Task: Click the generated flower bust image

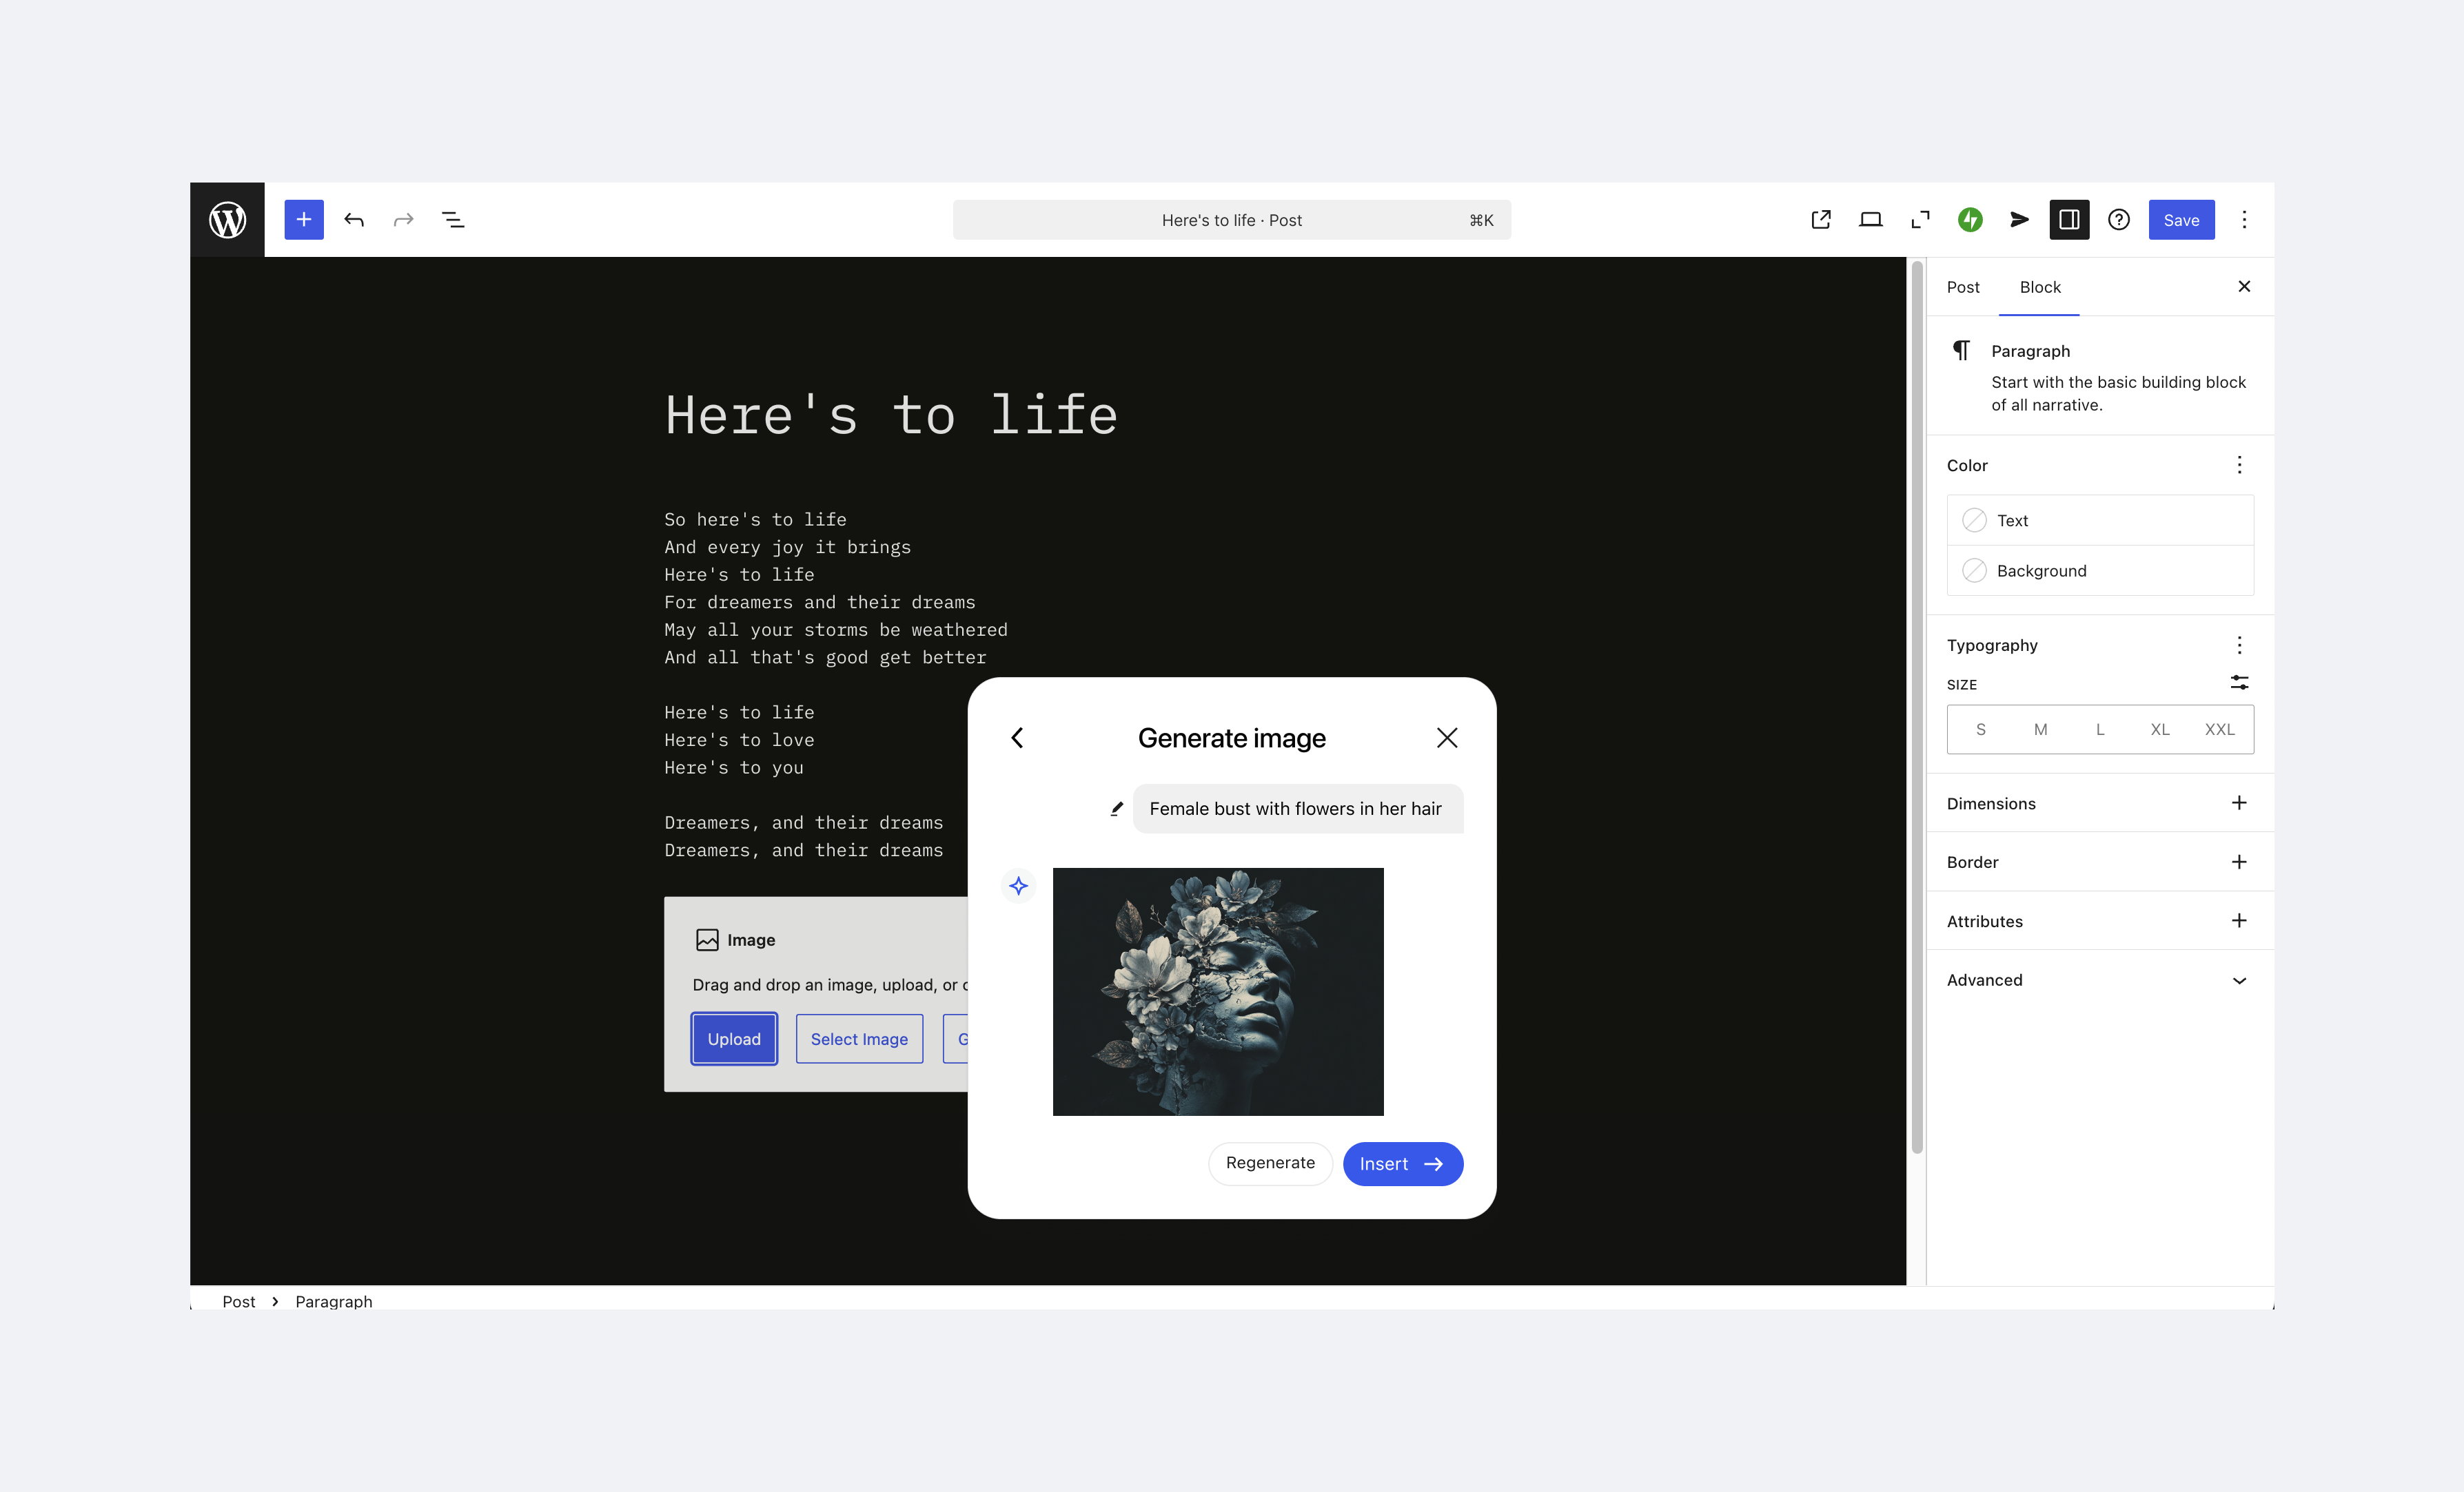Action: click(1218, 991)
